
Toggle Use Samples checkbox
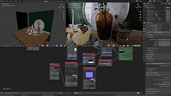coord(169,82)
